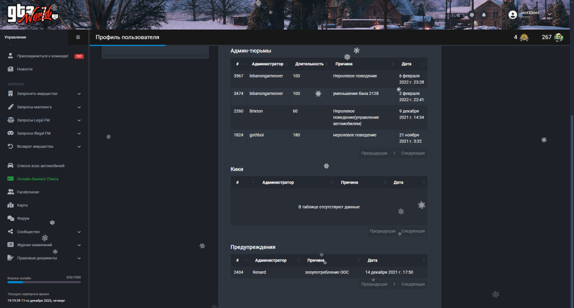Open Форум in the sidebar
This screenshot has width=574, height=308.
pyautogui.click(x=23, y=218)
